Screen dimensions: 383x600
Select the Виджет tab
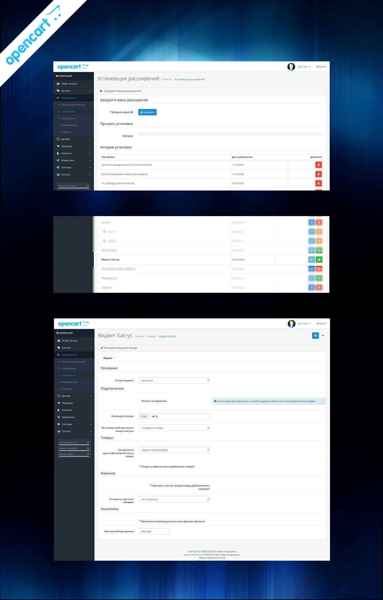108,358
